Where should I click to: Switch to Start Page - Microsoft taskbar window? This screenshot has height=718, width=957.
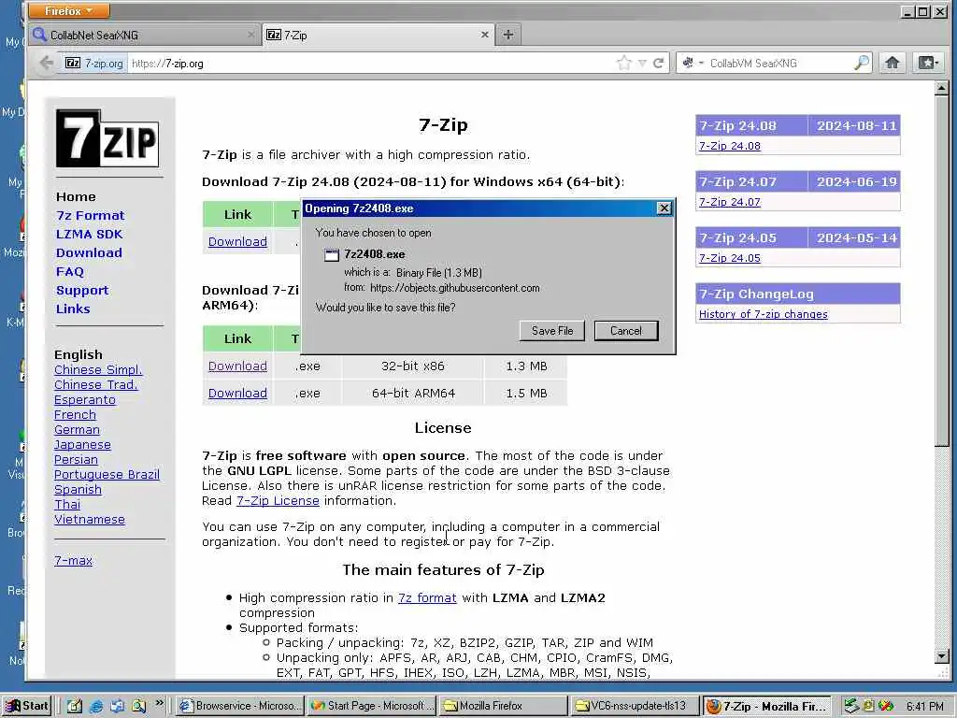(x=372, y=706)
